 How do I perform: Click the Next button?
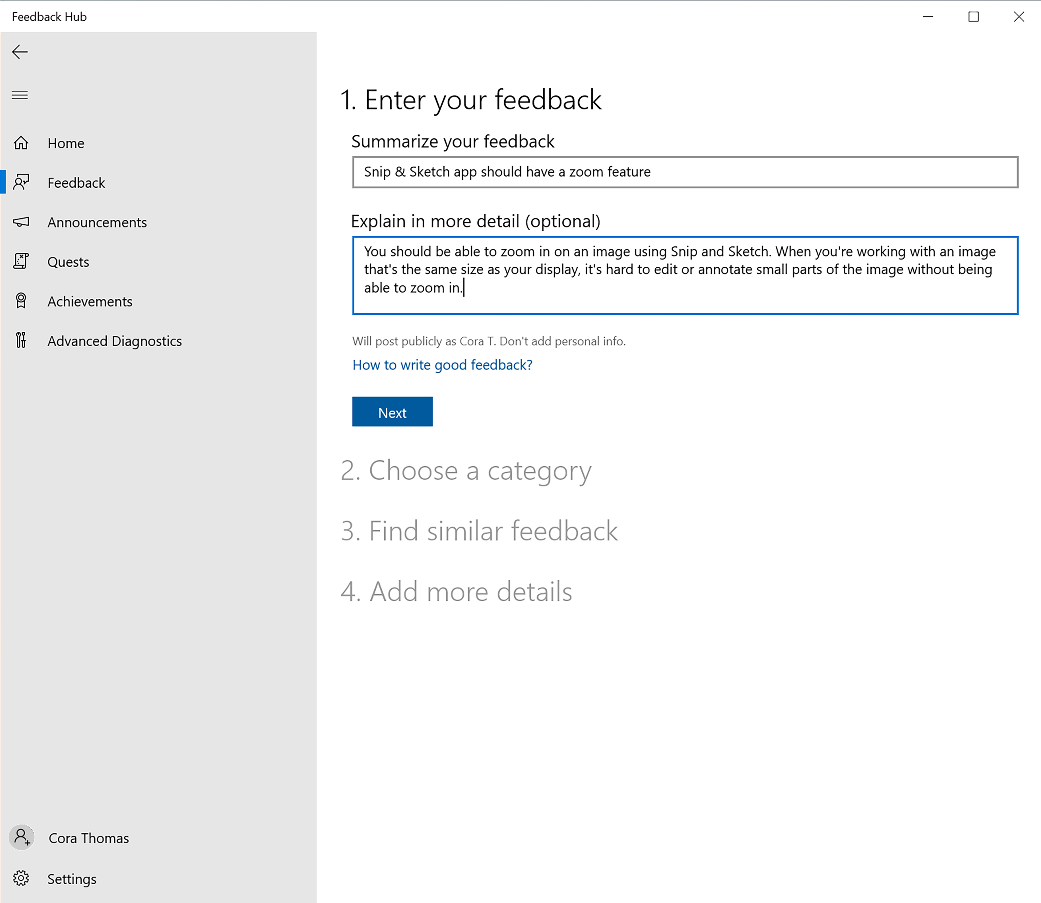point(392,412)
